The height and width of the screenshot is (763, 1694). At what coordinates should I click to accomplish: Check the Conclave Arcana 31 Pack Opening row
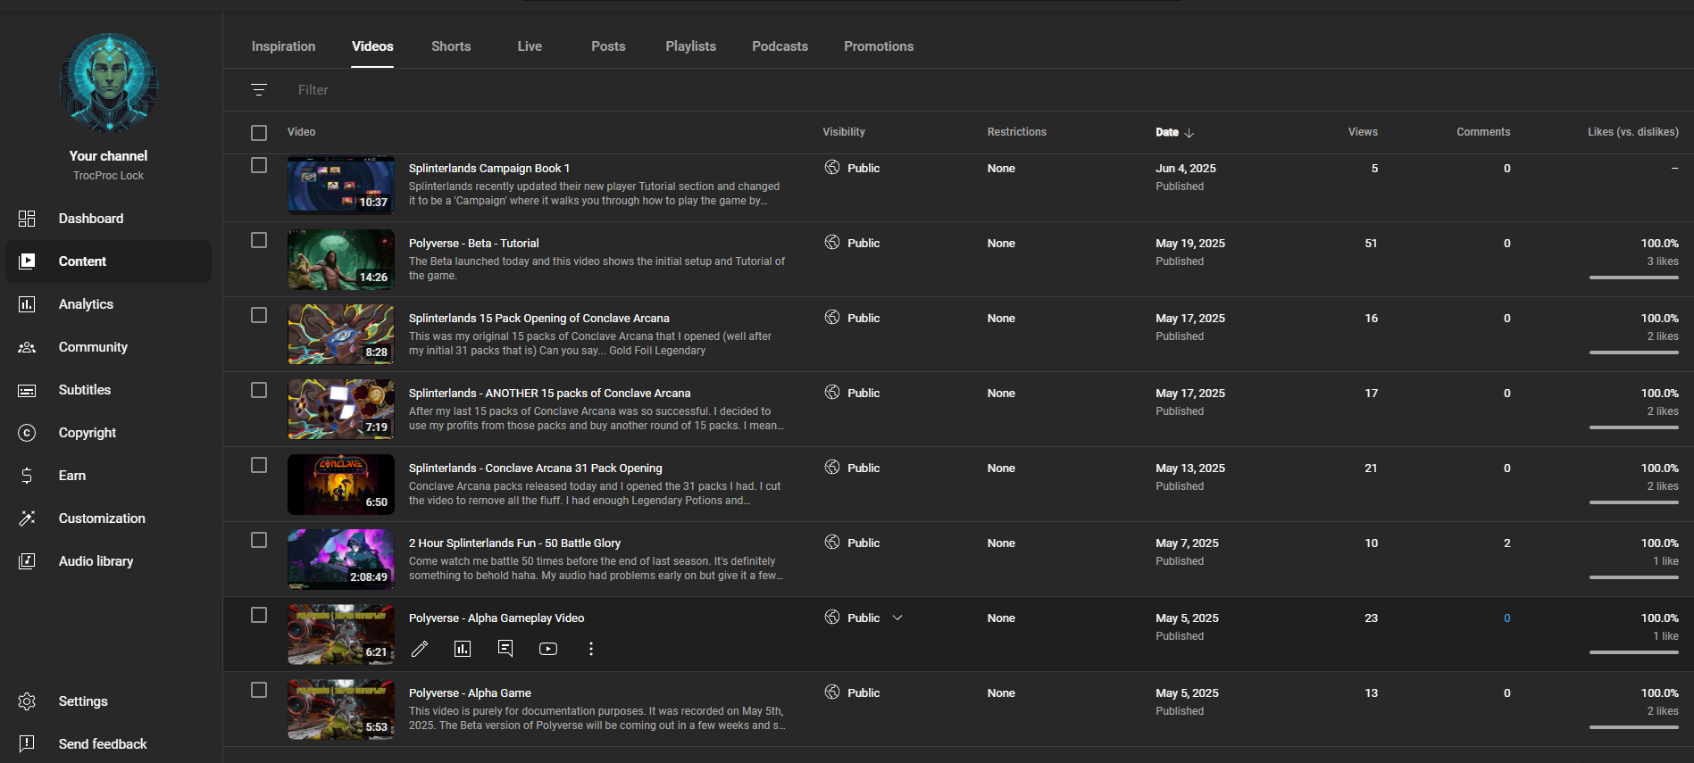(259, 465)
